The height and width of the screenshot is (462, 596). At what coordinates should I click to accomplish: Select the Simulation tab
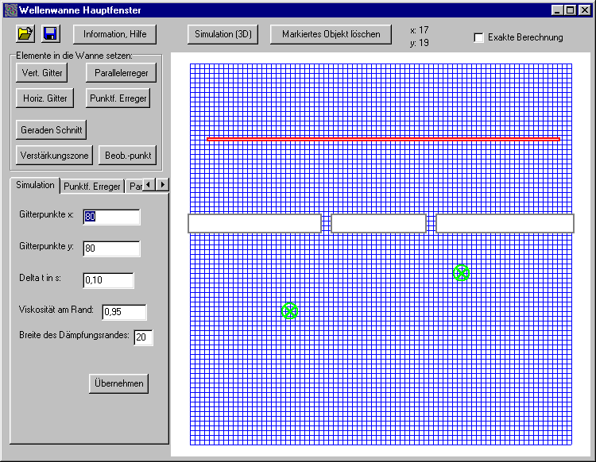(35, 185)
